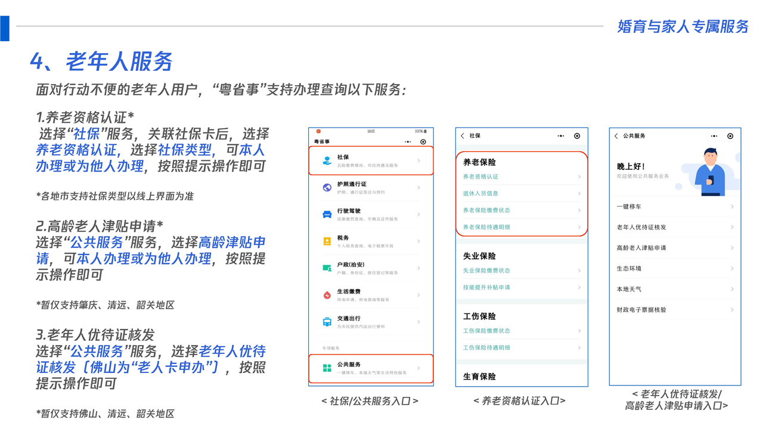Viewport: 763px width, 429px height.
Task: Expand the 一键移车 row chevron
Action: point(732,207)
